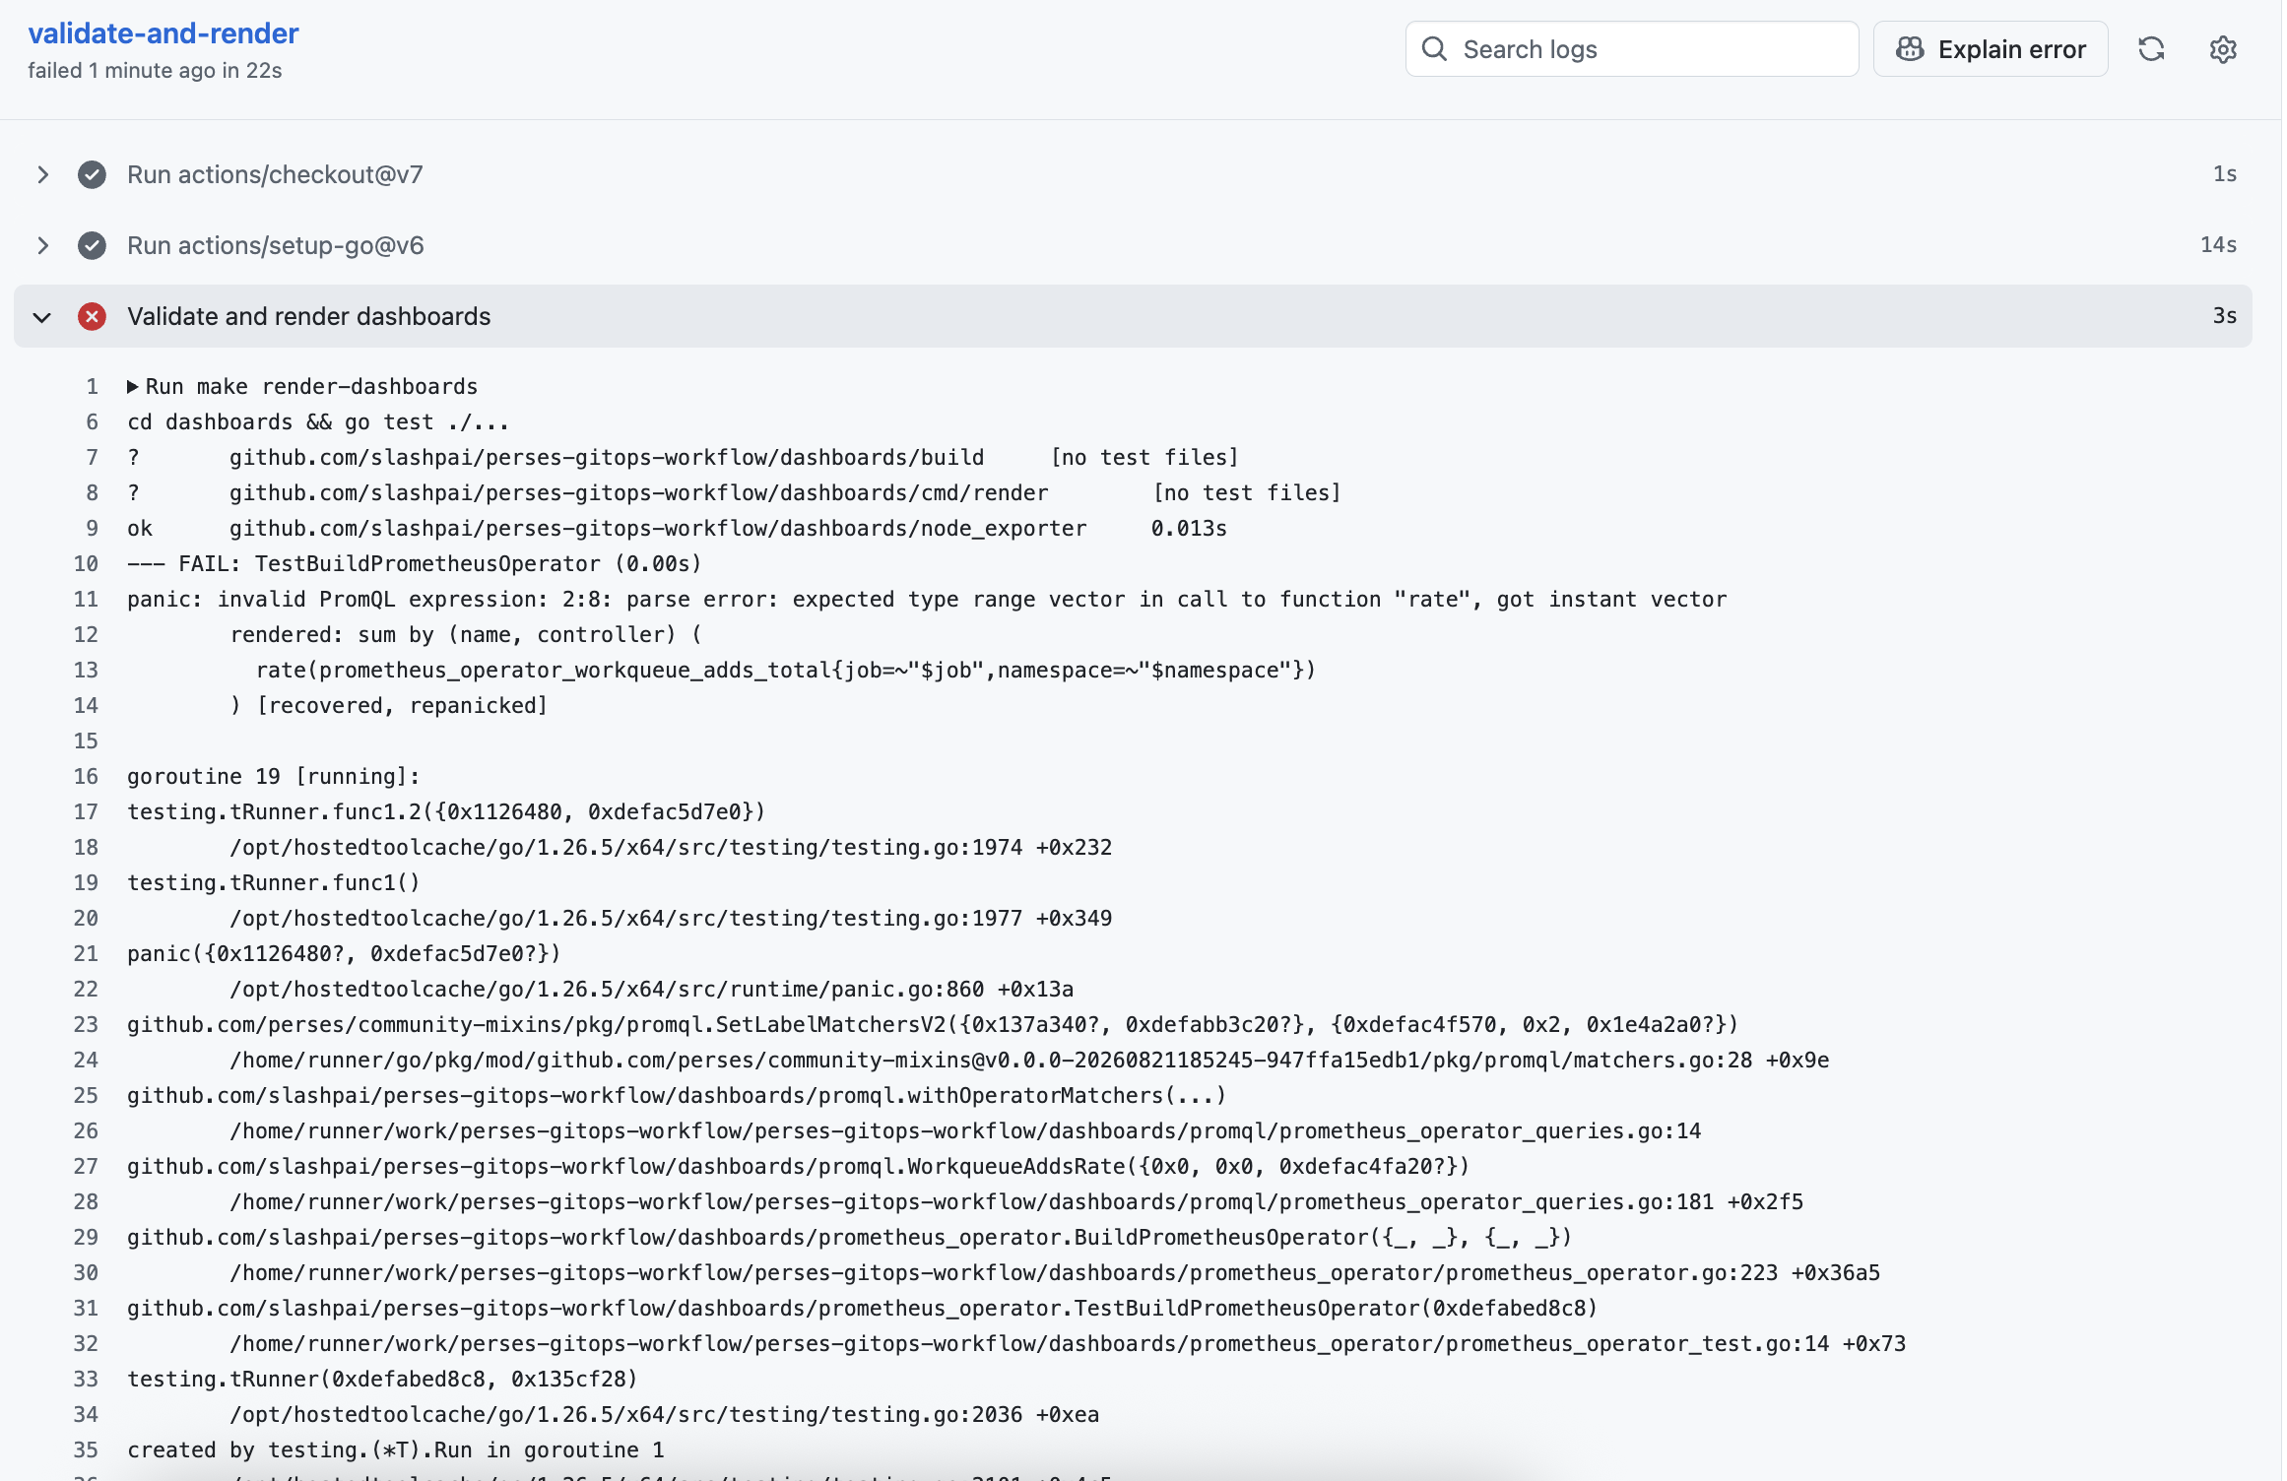The height and width of the screenshot is (1481, 2287).
Task: Click the prometheus_operator.go:223 path line
Action: coord(1055,1273)
